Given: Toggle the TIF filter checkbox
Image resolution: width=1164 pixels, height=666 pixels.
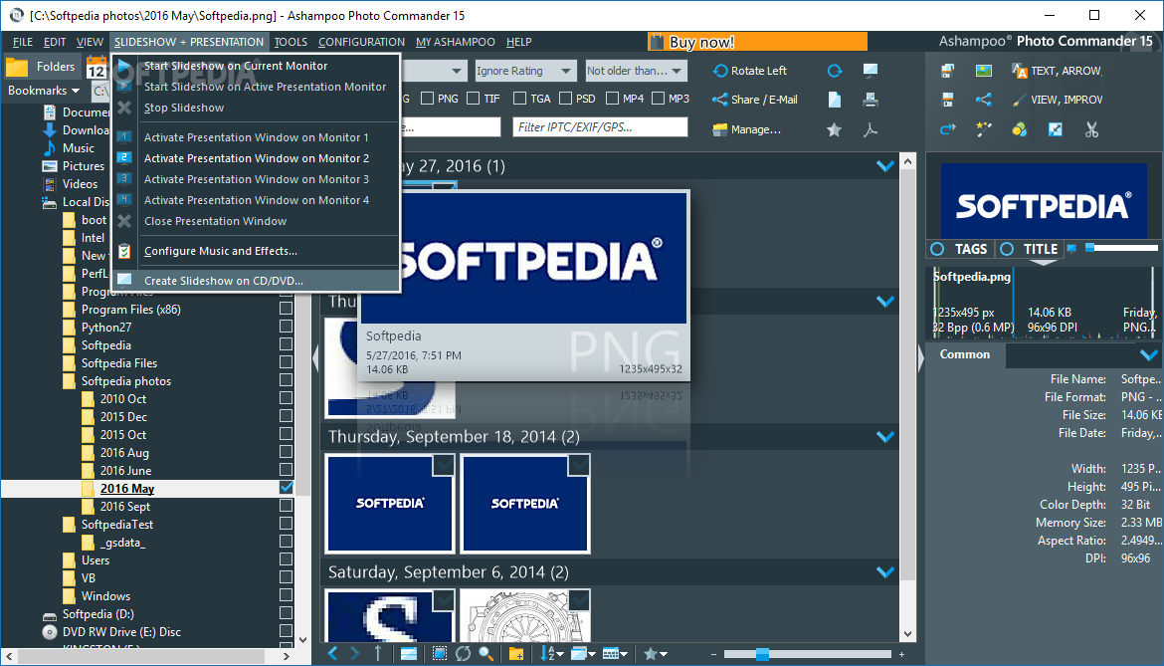Looking at the screenshot, I should click(x=473, y=98).
